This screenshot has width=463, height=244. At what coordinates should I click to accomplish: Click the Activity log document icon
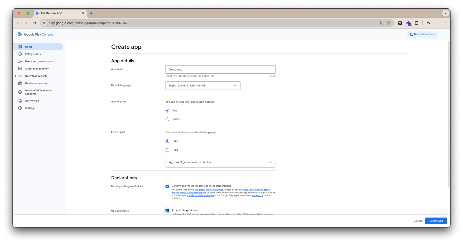20,101
